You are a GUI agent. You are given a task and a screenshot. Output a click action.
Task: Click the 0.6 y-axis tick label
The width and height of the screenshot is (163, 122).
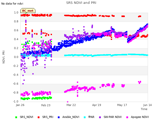(16, 30)
